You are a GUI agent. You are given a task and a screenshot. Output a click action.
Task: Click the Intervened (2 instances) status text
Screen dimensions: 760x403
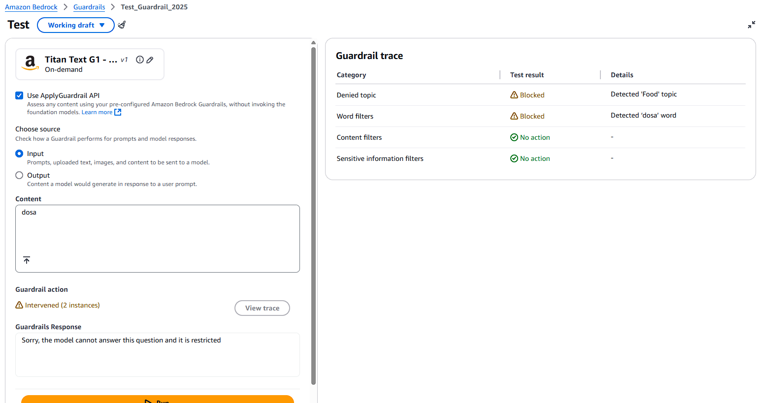click(63, 305)
